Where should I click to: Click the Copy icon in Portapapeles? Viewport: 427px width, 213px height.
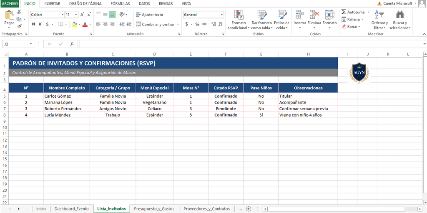pos(19,19)
